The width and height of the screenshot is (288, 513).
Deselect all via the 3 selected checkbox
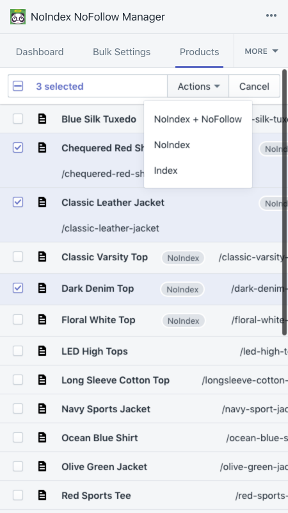coord(18,87)
